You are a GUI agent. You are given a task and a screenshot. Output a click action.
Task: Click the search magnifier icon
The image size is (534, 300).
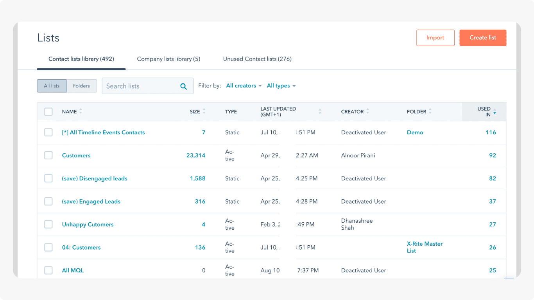click(x=183, y=86)
